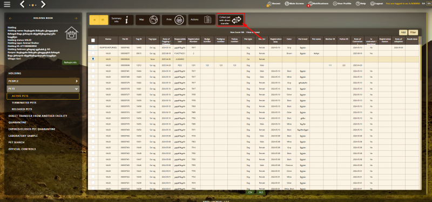Open RELEASED PETS submenu
This screenshot has width=432, height=202.
click(x=22, y=109)
